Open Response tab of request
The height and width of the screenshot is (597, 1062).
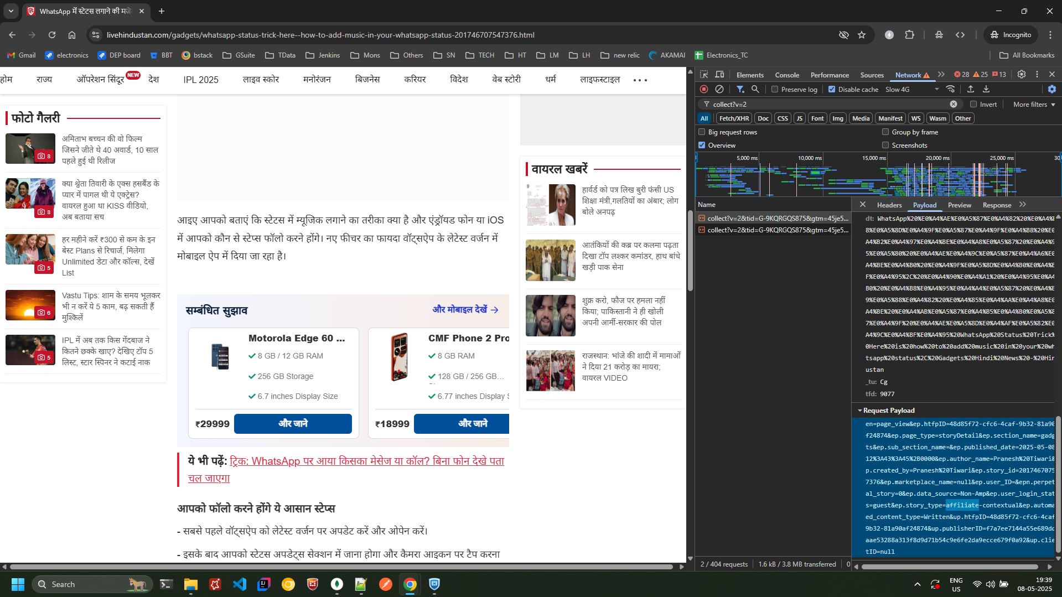tap(997, 205)
